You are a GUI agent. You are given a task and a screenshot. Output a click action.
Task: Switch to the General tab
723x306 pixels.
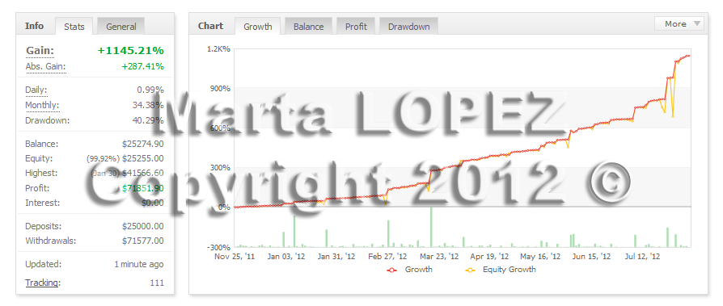[120, 26]
